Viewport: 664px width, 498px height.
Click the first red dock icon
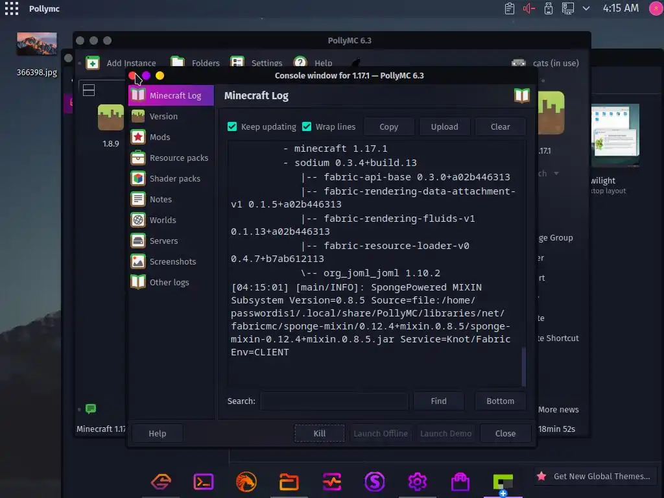point(161,482)
